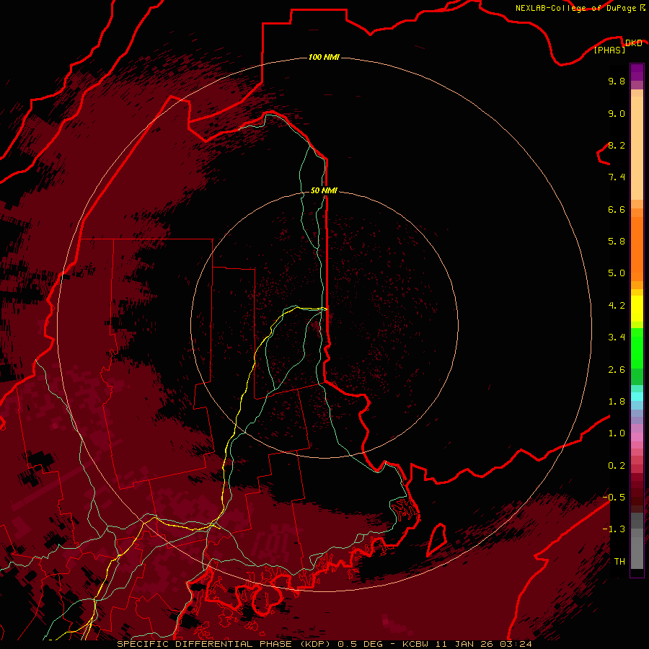Click the 9.0 value on the color scale
649x649 pixels.
617,113
